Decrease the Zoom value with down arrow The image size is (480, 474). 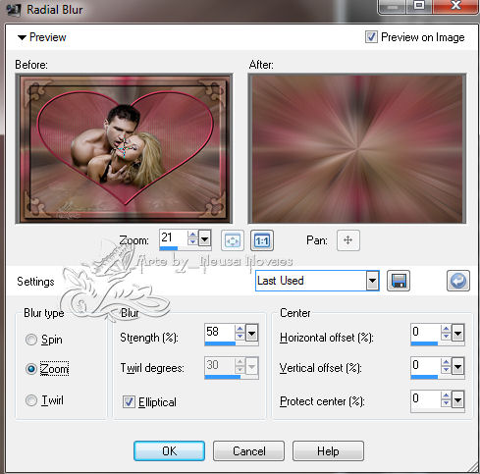192,241
